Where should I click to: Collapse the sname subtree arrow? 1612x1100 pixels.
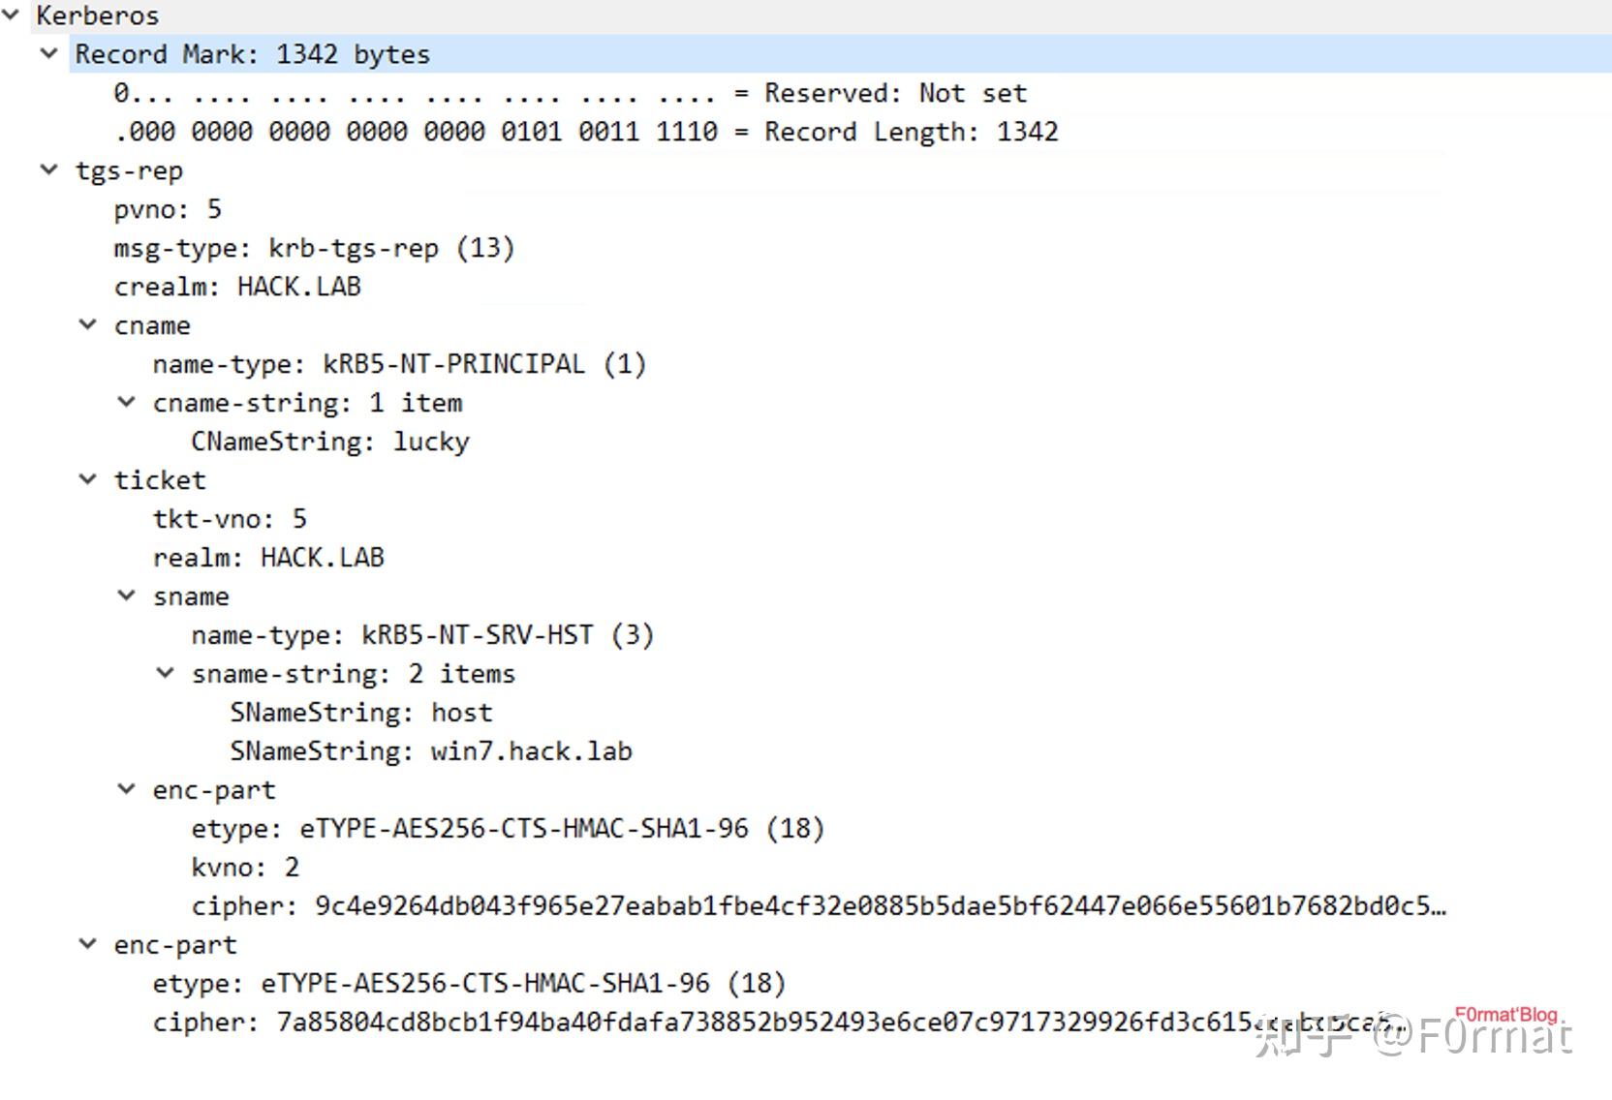pyautogui.click(x=127, y=596)
